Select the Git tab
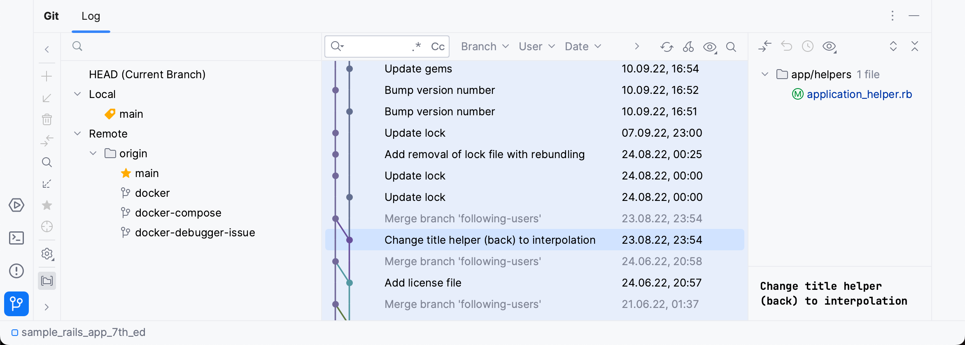The height and width of the screenshot is (345, 965). pos(51,16)
